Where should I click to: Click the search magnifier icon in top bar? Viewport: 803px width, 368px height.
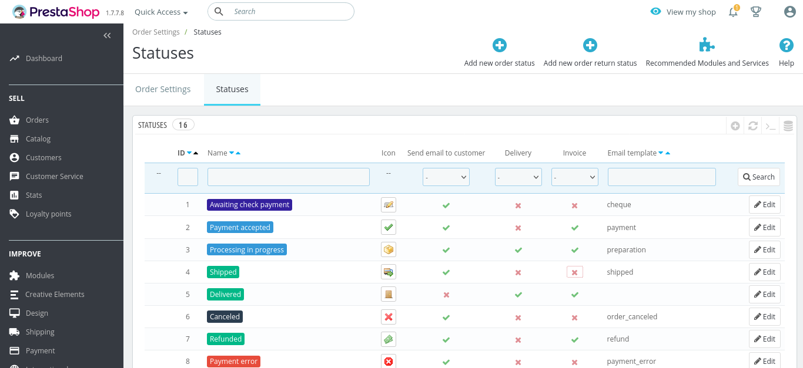click(219, 12)
